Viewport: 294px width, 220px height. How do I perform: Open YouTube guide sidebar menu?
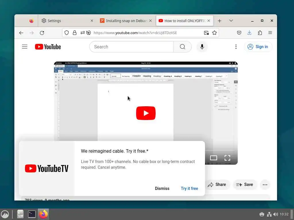point(25,47)
